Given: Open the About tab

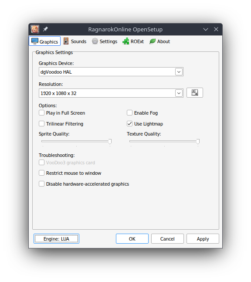Looking at the screenshot, I should (159, 41).
